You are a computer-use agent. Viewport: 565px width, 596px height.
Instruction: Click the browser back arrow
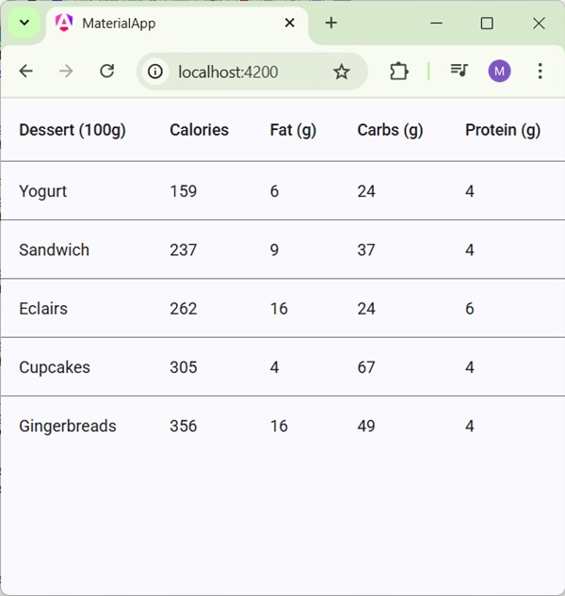26,72
